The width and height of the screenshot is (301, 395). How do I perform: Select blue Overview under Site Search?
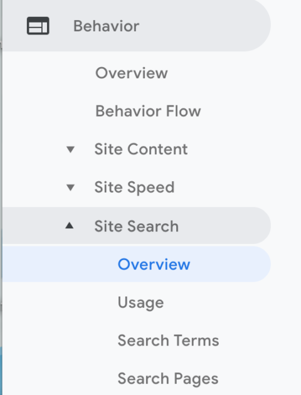coord(154,264)
